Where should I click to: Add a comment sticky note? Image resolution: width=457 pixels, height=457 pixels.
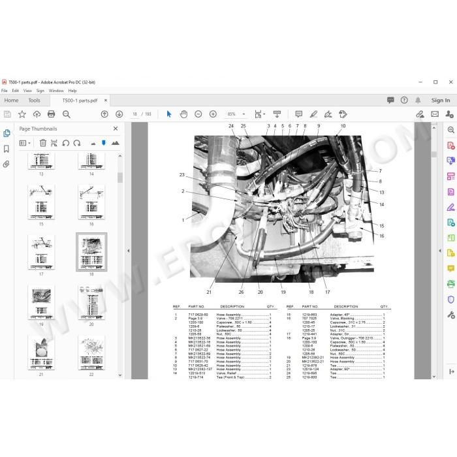pos(299,114)
